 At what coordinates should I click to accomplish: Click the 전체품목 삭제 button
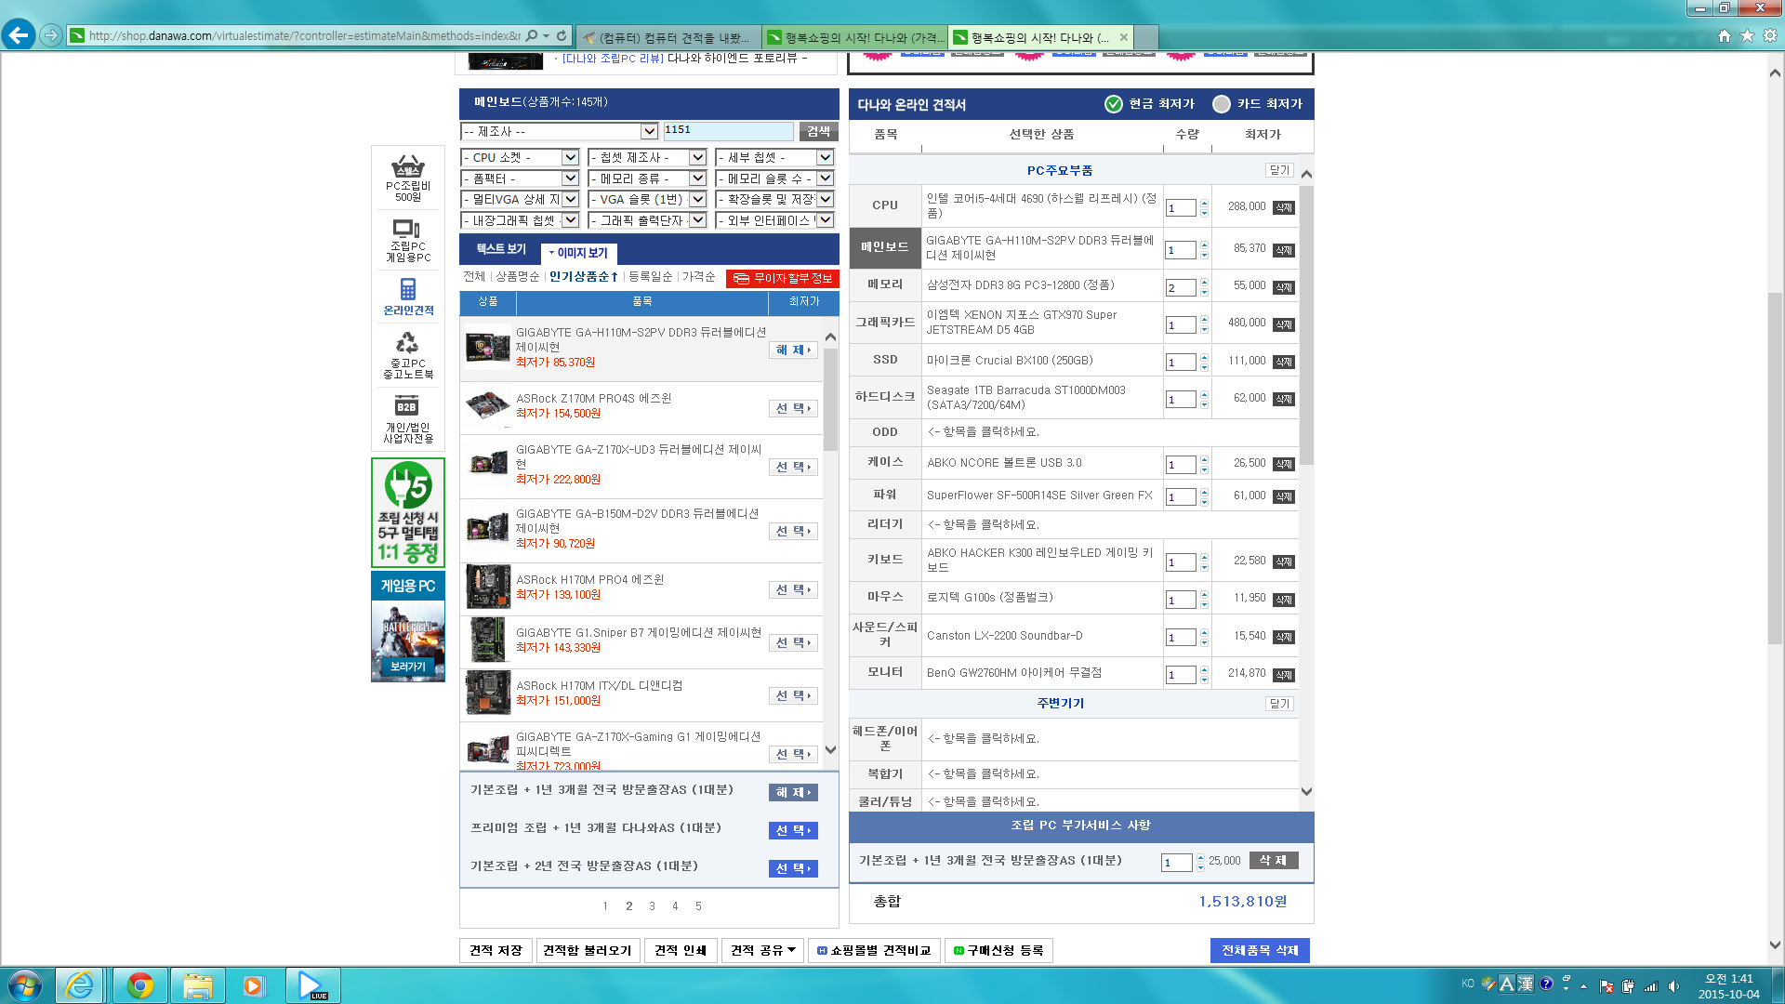point(1260,950)
